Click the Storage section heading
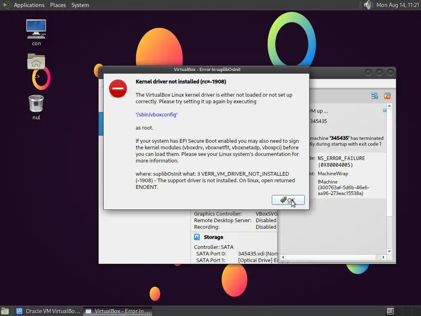This screenshot has width=421, height=316. pos(213,237)
